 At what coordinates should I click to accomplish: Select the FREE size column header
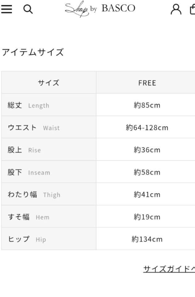click(147, 82)
